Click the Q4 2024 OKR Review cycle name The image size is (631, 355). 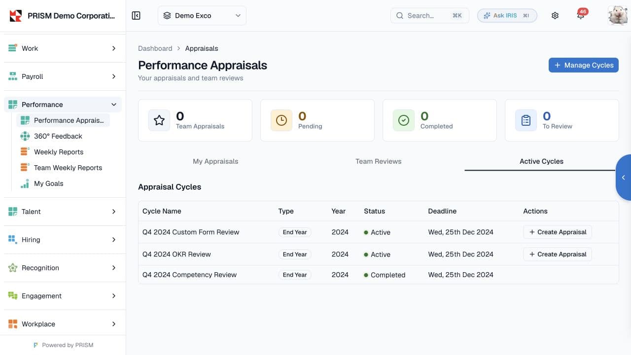click(x=176, y=254)
